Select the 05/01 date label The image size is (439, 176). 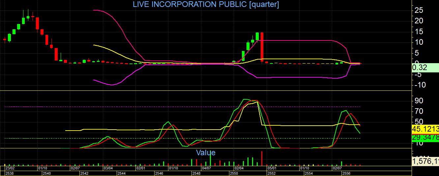pos(272,168)
